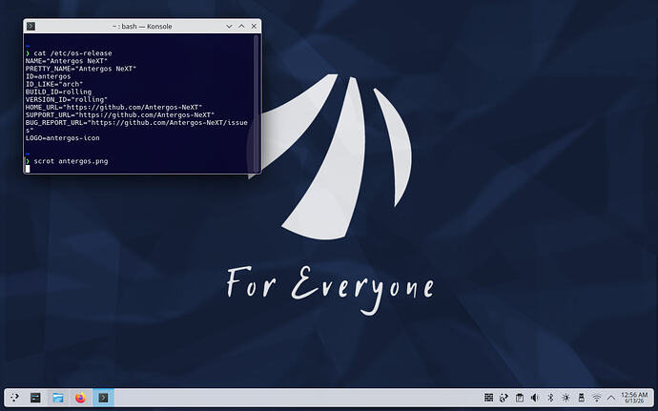Launch the Dolphin file manager from taskbar
Viewport: 658px width, 411px height.
pos(58,397)
